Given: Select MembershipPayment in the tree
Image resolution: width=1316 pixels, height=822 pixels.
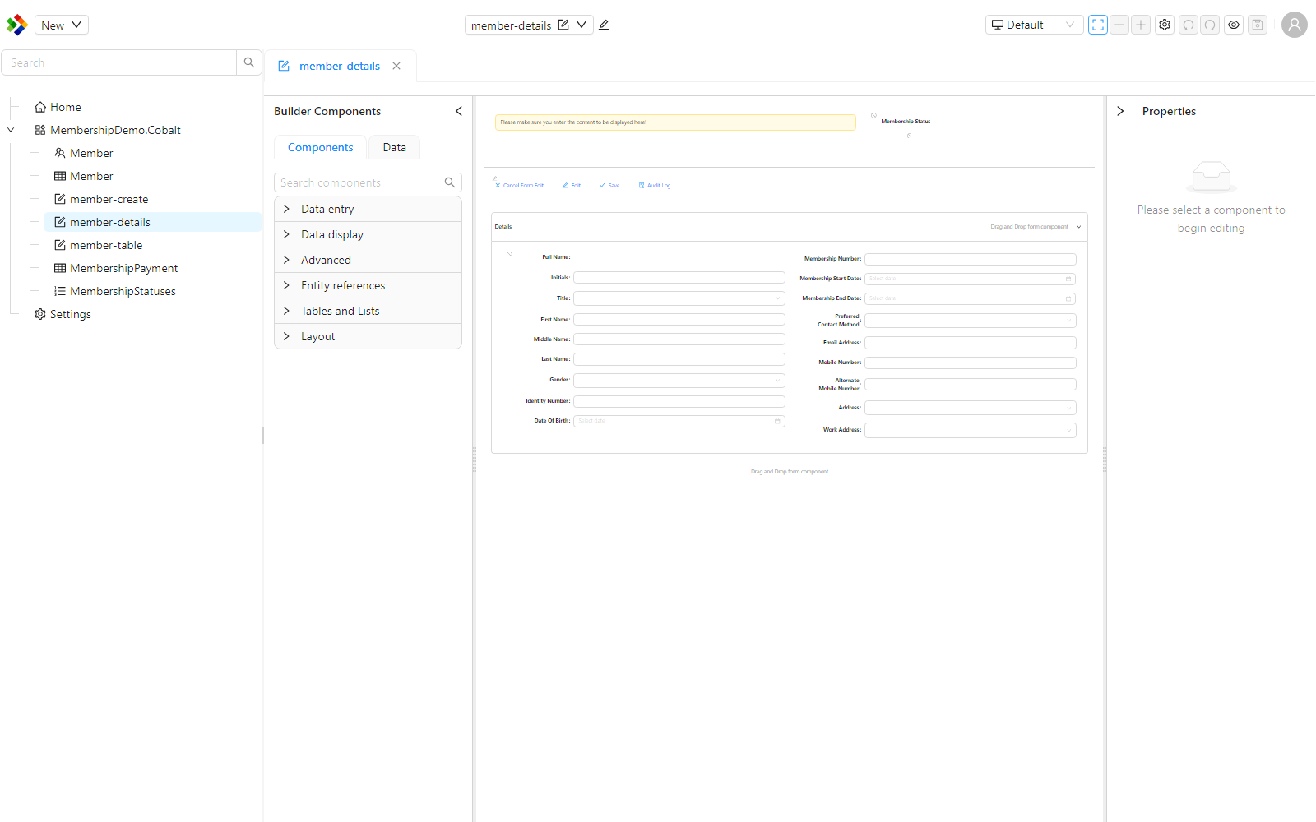Looking at the screenshot, I should point(116,268).
